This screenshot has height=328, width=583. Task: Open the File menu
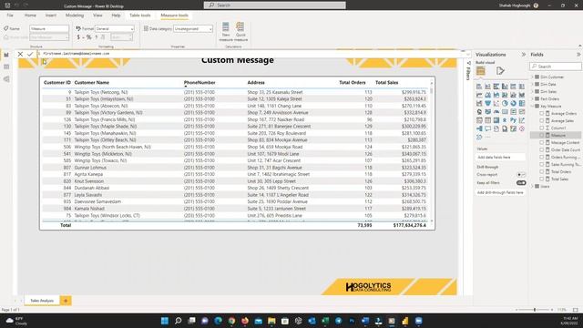10,15
